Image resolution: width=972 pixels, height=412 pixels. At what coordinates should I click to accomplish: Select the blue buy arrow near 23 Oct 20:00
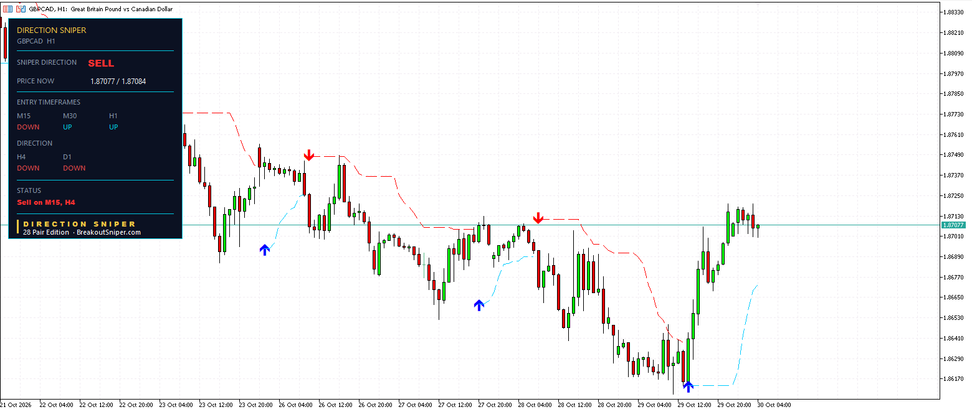(x=265, y=250)
